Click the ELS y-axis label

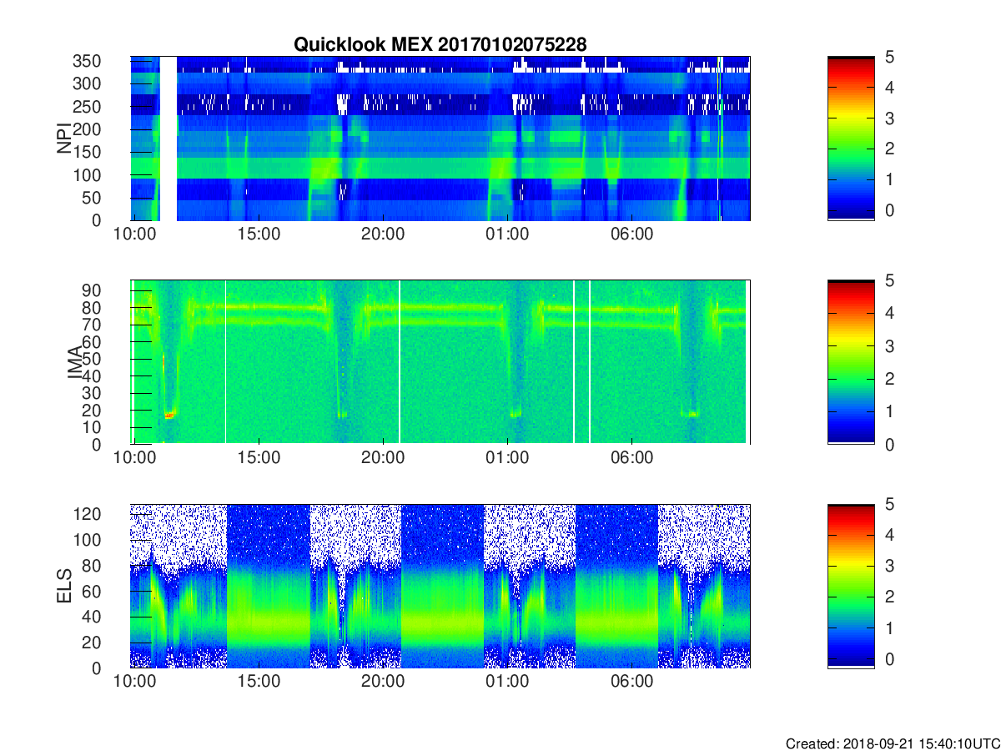point(63,586)
